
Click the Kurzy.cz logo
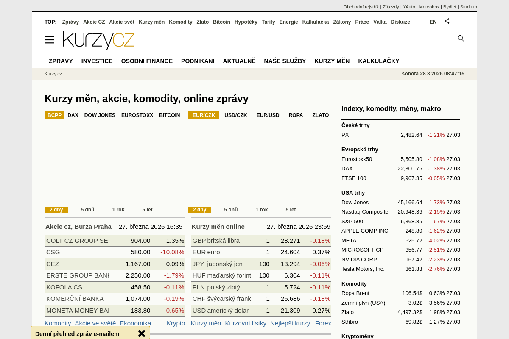coord(99,40)
